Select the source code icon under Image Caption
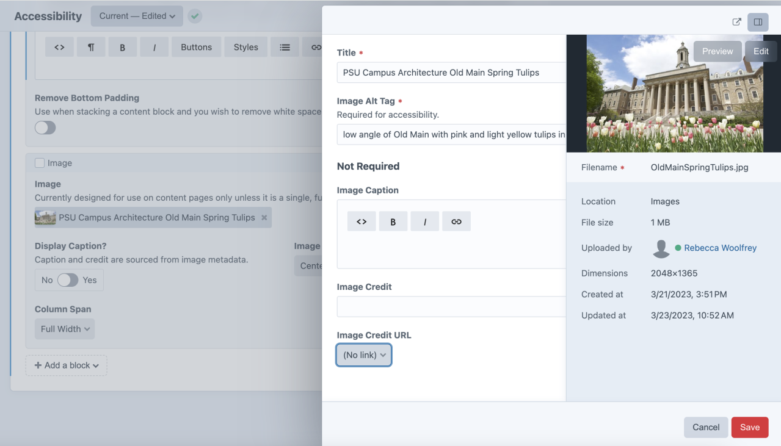This screenshot has height=446, width=781. coord(361,221)
